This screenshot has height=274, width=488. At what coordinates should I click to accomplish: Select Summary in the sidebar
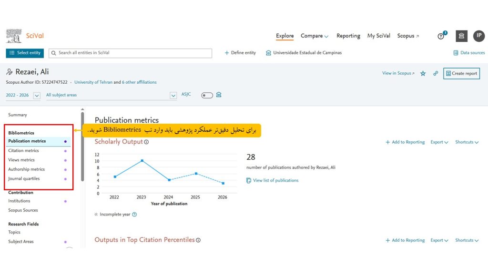[18, 115]
